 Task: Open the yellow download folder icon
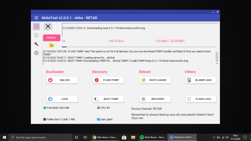[x=51, y=45]
